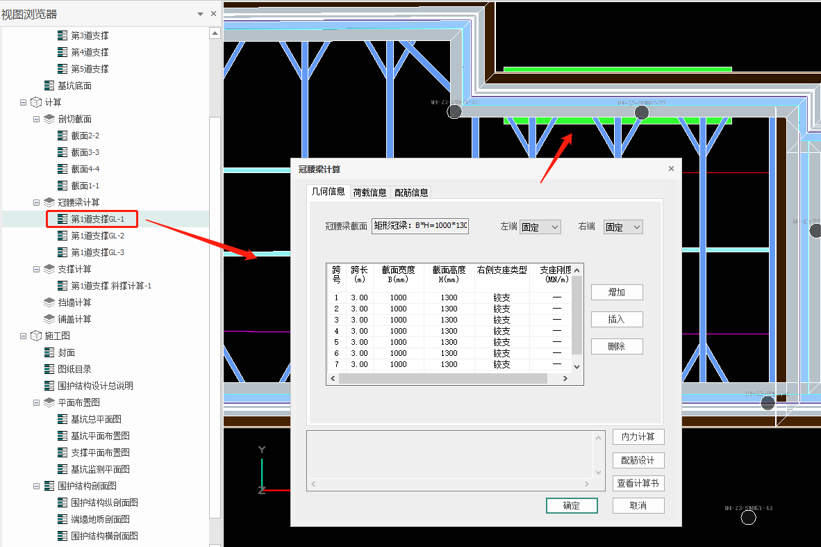Collapse the 冠腰梁计算 tree node
The image size is (821, 547).
pos(36,202)
